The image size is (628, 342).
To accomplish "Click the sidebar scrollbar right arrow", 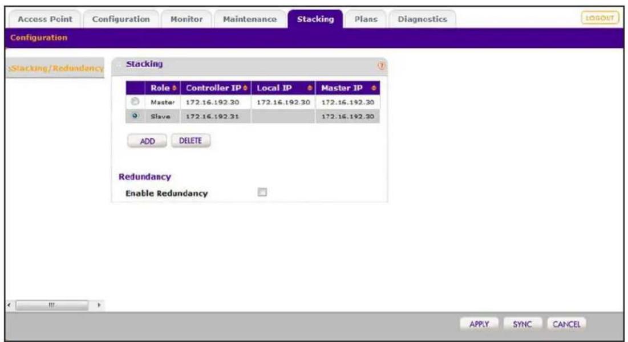I will pyautogui.click(x=99, y=305).
